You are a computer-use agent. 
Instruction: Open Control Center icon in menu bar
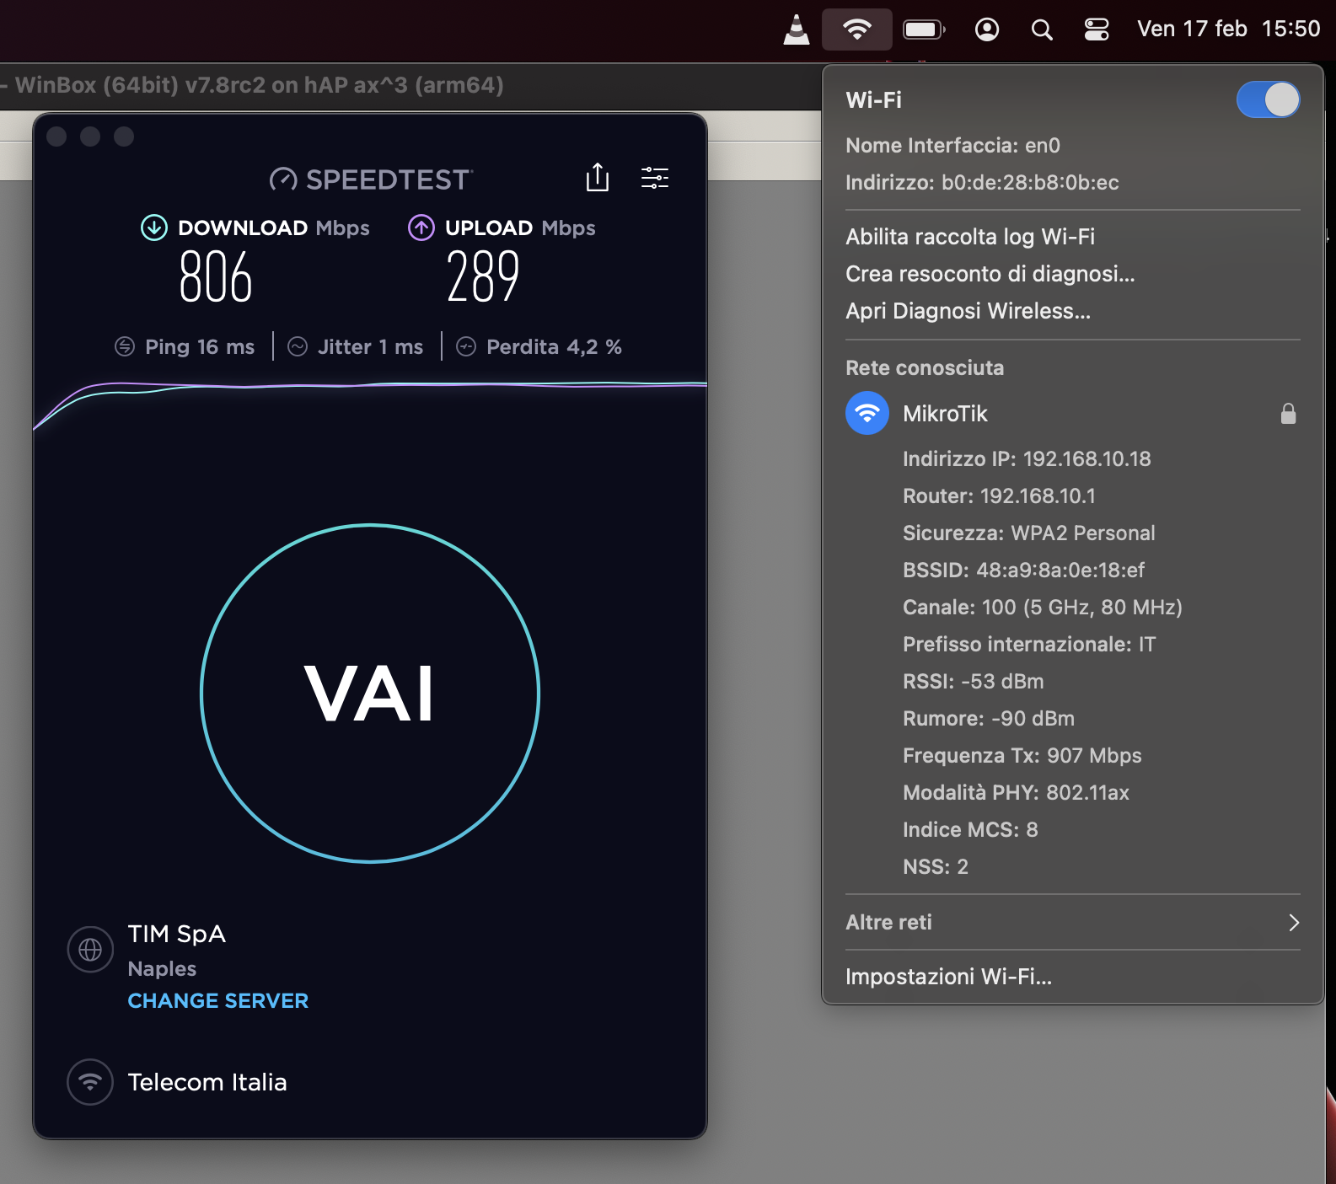click(x=1097, y=29)
